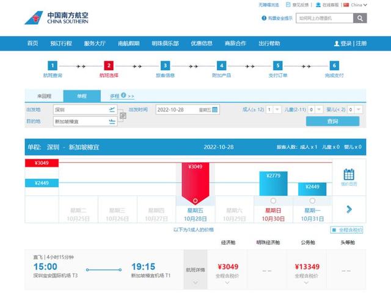
Task: Click the landing icon in the destination field
Action: tap(112, 121)
